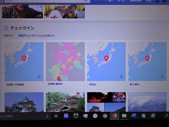The image size is (169, 127).
Task: Switch to 最近チェックインしたスポット tab
Action: [x=37, y=36]
